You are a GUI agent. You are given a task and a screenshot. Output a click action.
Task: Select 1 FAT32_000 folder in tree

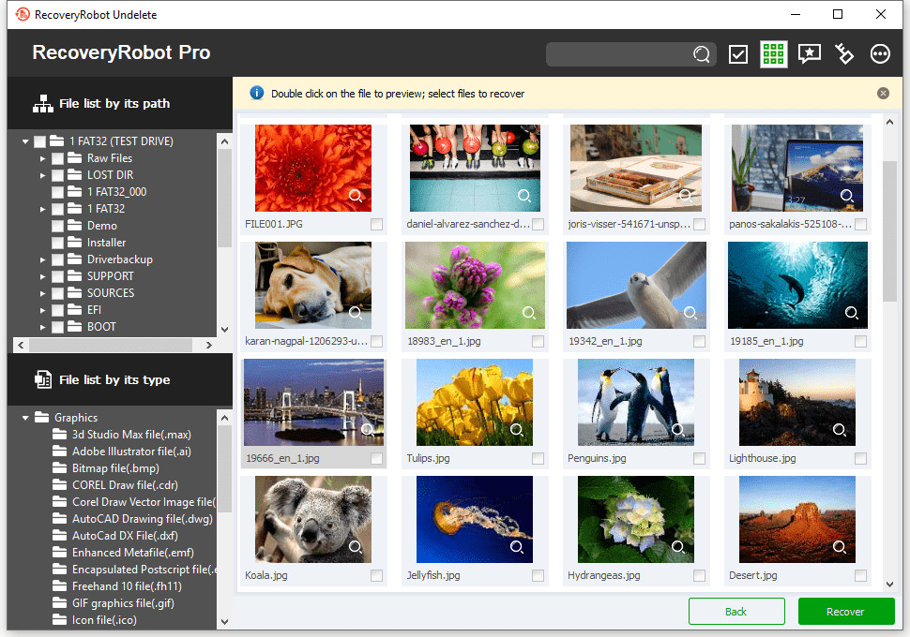116,192
